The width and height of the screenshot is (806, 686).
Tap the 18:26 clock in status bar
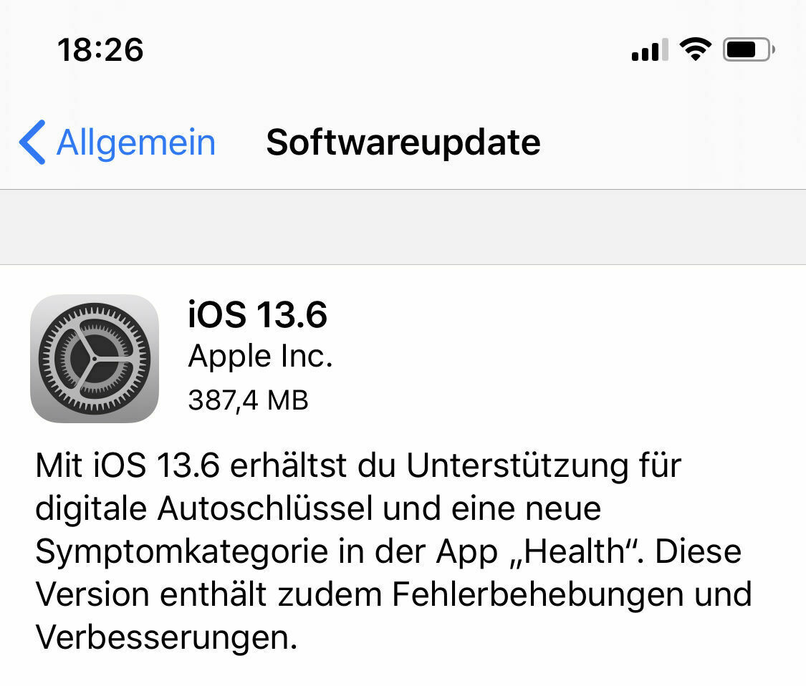(100, 50)
